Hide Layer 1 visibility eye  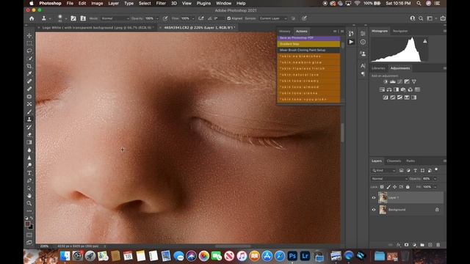374,197
